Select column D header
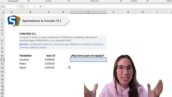The height and width of the screenshot is (97, 172). tap(63, 12)
